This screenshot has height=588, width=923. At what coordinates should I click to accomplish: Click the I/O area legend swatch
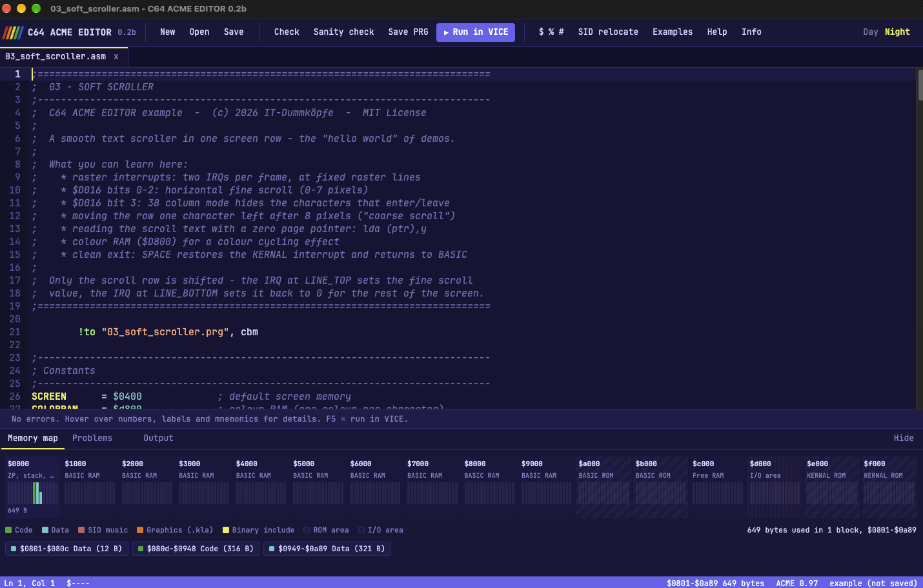(361, 531)
